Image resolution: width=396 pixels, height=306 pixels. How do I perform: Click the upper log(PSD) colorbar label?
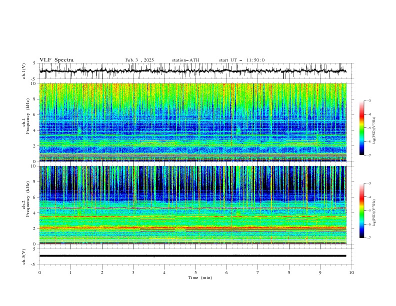pos(374,130)
